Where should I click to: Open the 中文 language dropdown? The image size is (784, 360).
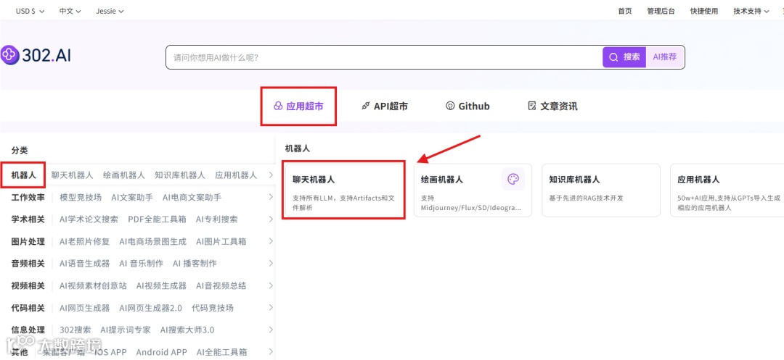click(70, 11)
